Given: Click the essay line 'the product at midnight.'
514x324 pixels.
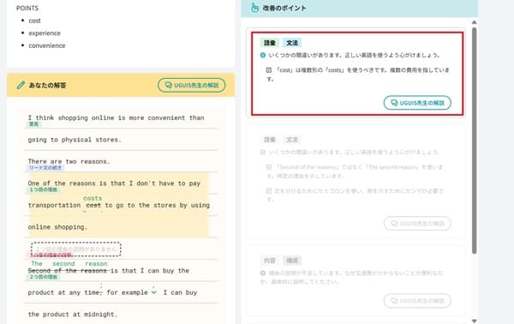Looking at the screenshot, I should tap(73, 315).
